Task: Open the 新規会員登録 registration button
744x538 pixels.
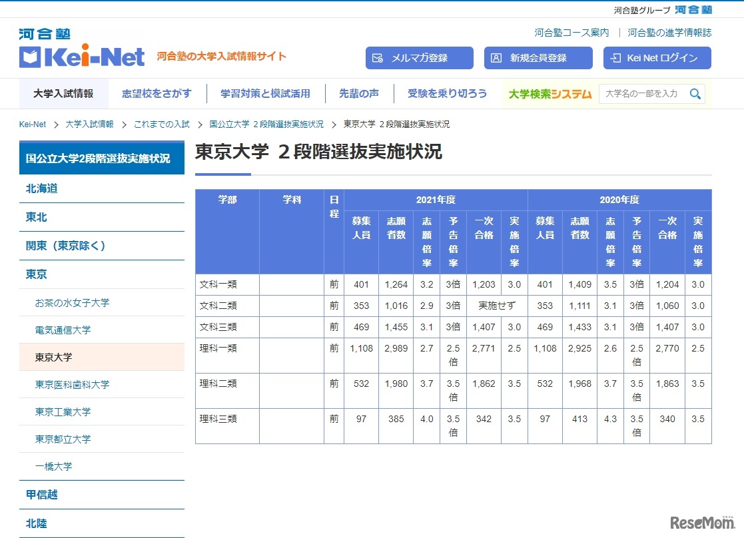Action: [538, 58]
